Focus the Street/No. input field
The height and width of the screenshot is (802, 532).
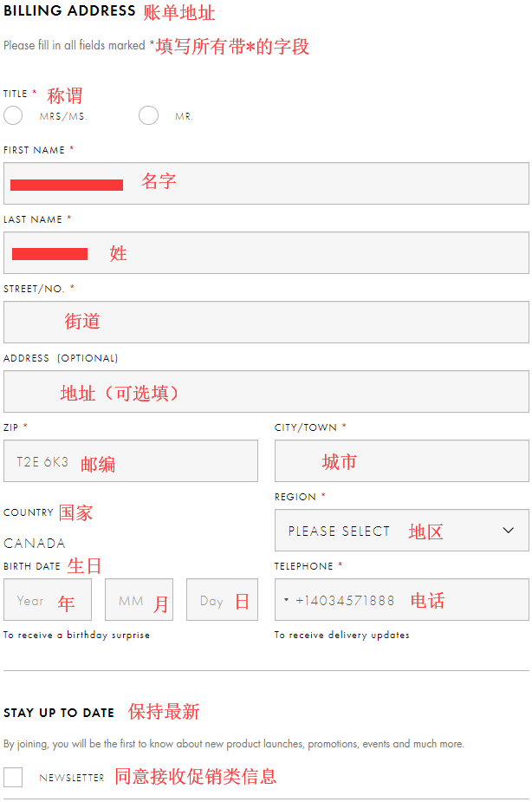pyautogui.click(x=266, y=323)
